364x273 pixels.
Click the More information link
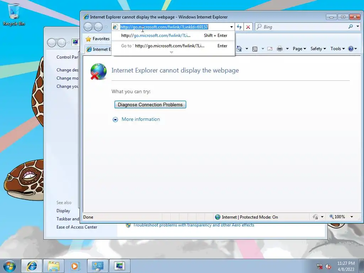click(x=141, y=119)
